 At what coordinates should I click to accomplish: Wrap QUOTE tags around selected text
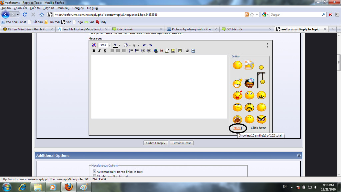[180, 51]
